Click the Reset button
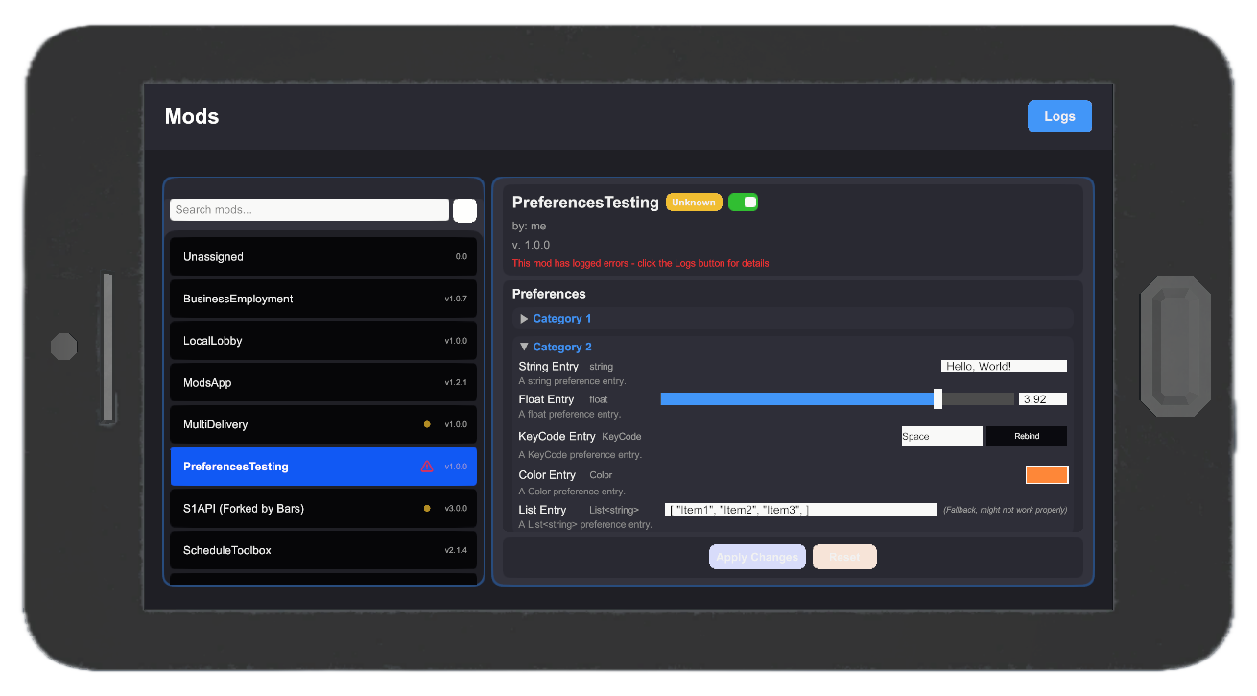 [844, 557]
